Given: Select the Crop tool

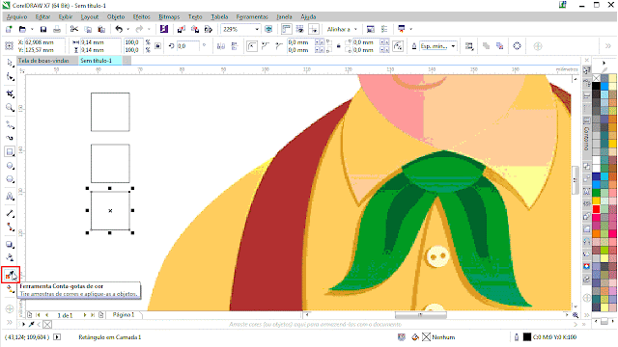Looking at the screenshot, I should coord(10,93).
